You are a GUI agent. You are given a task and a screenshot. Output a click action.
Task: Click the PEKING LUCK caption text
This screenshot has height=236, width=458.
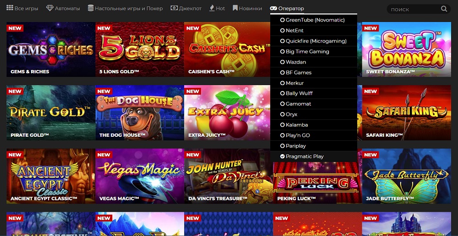point(296,198)
